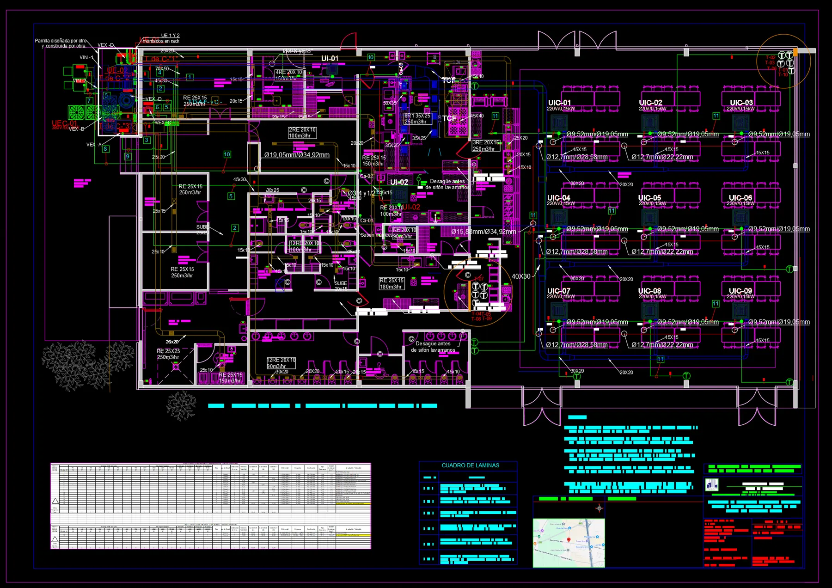The height and width of the screenshot is (588, 832).
Task: Click the 12RE 20X10 100m3/hr grille tag
Action: point(304,246)
